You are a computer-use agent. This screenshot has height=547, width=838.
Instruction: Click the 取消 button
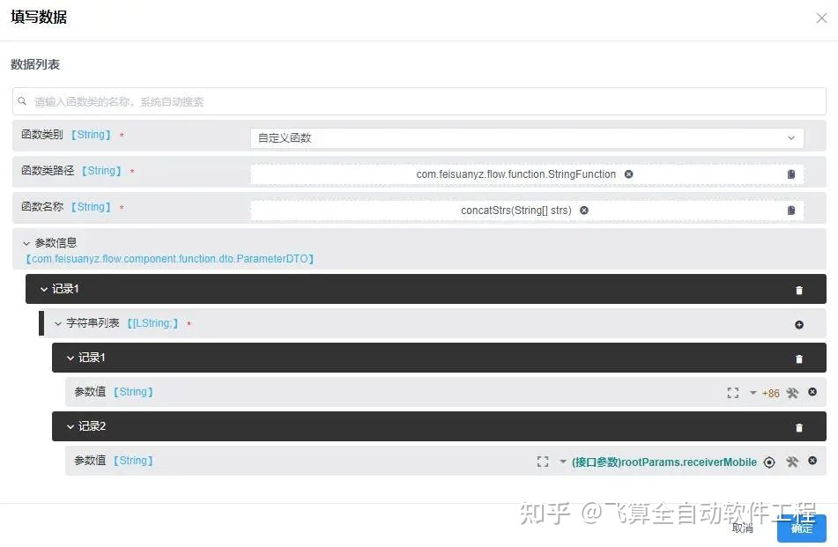click(743, 528)
